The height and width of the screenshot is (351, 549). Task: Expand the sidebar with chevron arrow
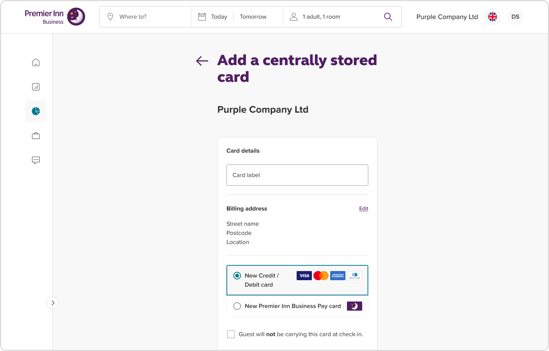tap(53, 303)
